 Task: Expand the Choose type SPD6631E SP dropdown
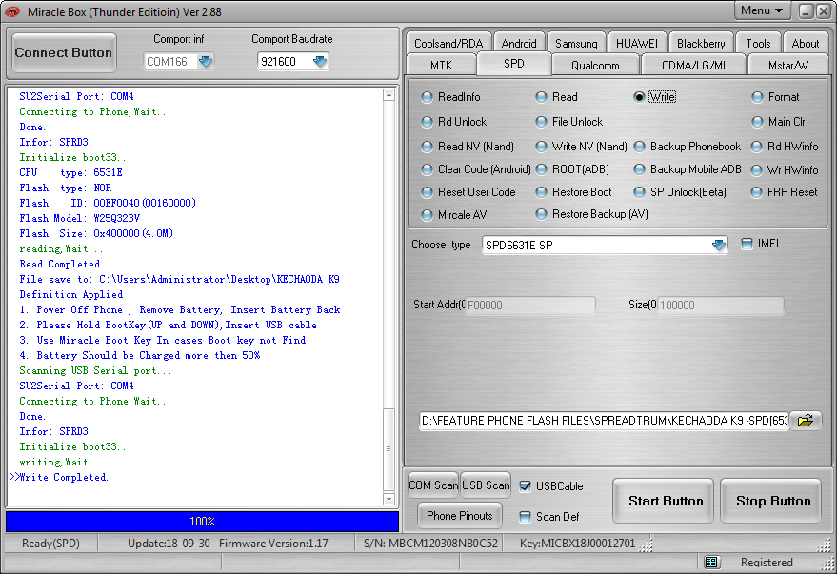pyautogui.click(x=719, y=245)
